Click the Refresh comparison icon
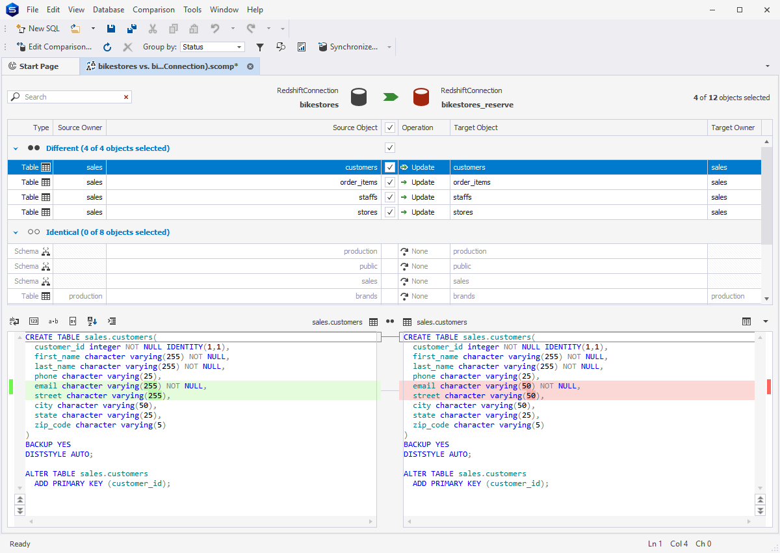The image size is (780, 553). (108, 47)
